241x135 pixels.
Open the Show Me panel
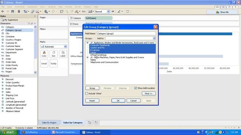[222, 12]
